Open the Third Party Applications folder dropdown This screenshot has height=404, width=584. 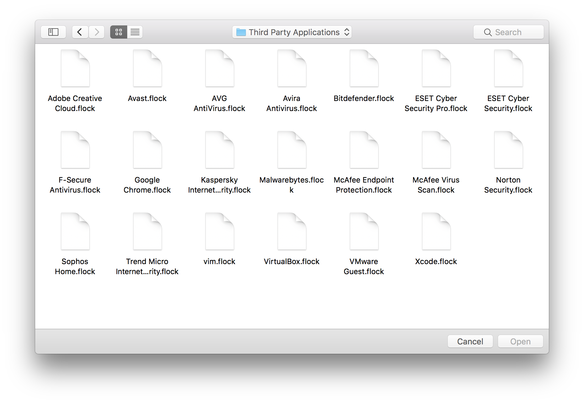click(292, 32)
